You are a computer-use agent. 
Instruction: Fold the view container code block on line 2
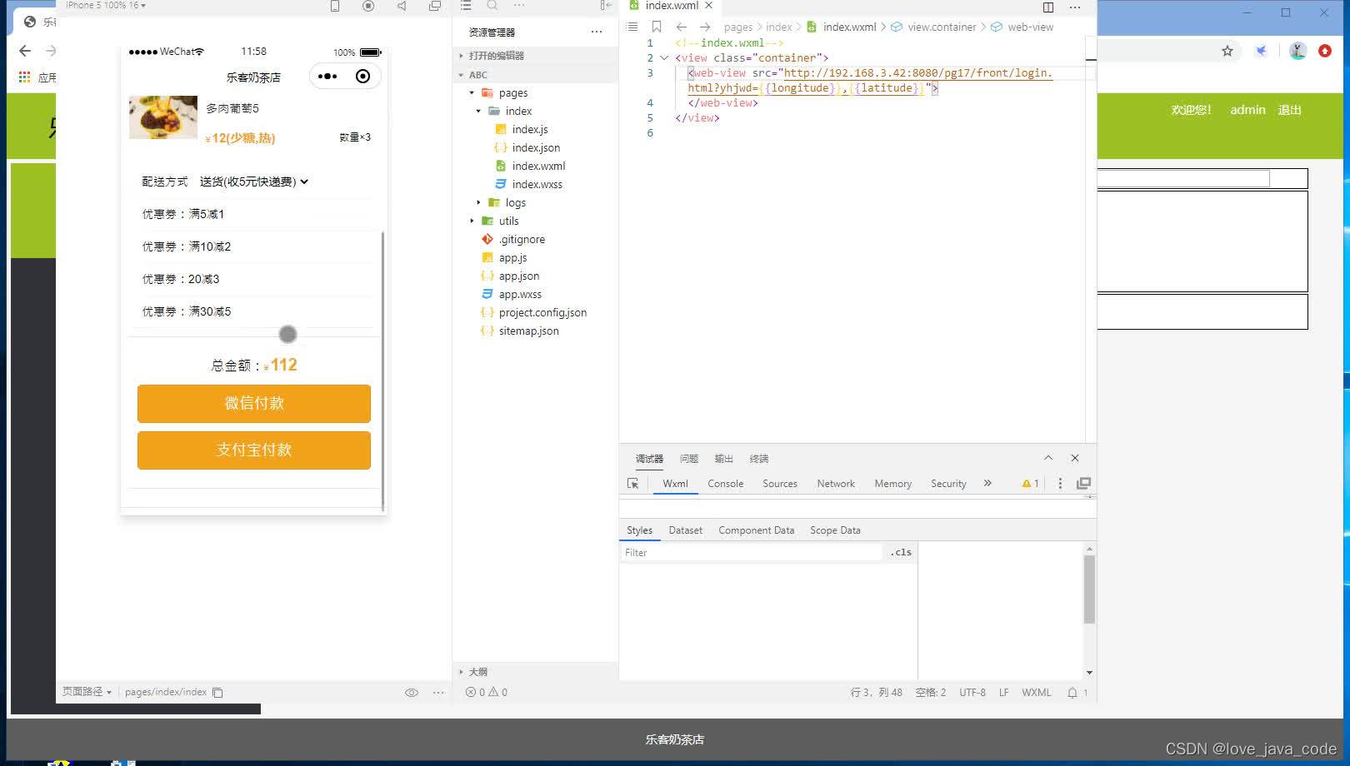[664, 58]
